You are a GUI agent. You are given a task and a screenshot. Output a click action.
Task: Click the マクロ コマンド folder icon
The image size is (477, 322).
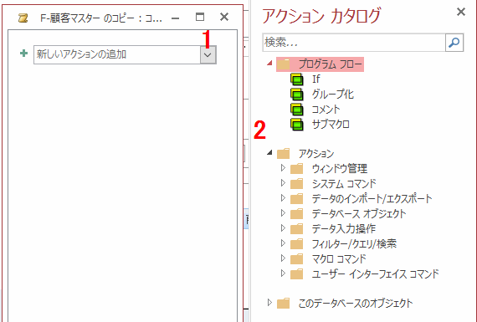click(296, 258)
